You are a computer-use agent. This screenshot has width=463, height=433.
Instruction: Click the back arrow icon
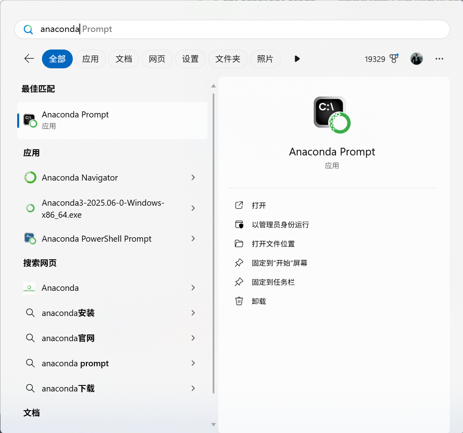point(29,59)
